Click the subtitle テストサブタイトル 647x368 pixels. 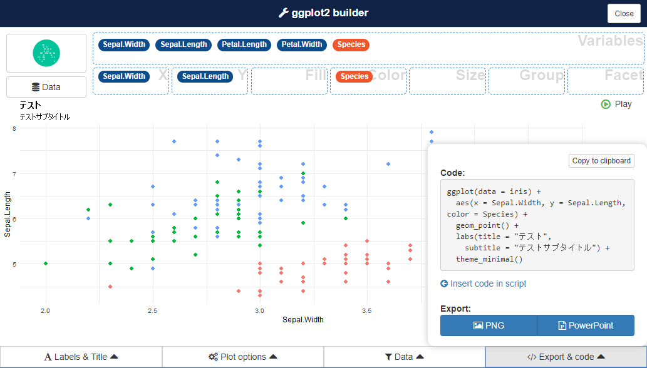(x=44, y=117)
